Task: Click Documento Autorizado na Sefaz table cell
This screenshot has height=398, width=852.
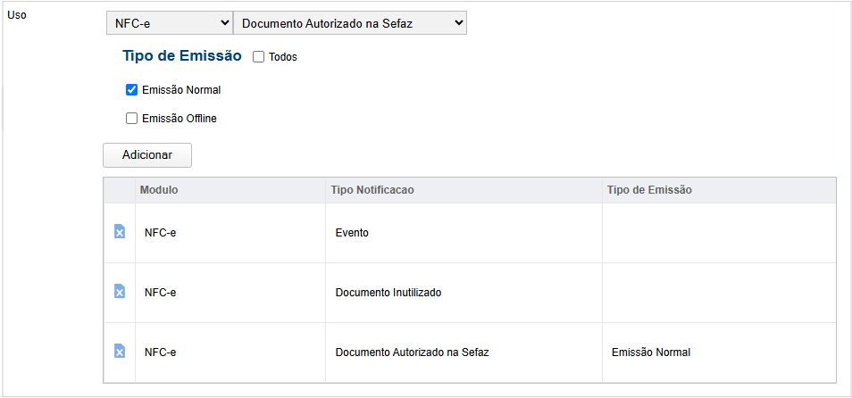Action: pyautogui.click(x=412, y=352)
